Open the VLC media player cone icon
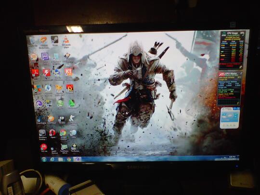Screen dimensions: 260x195 [65, 42]
